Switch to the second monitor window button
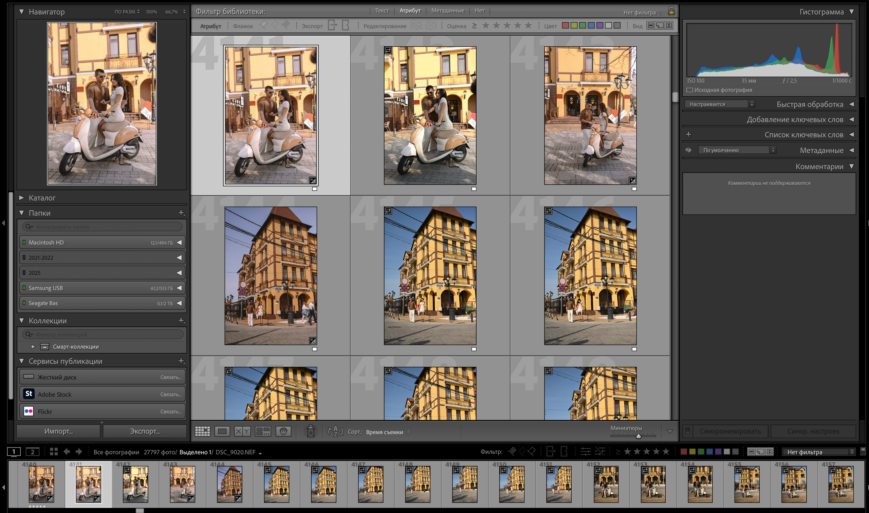The image size is (869, 513). point(33,452)
